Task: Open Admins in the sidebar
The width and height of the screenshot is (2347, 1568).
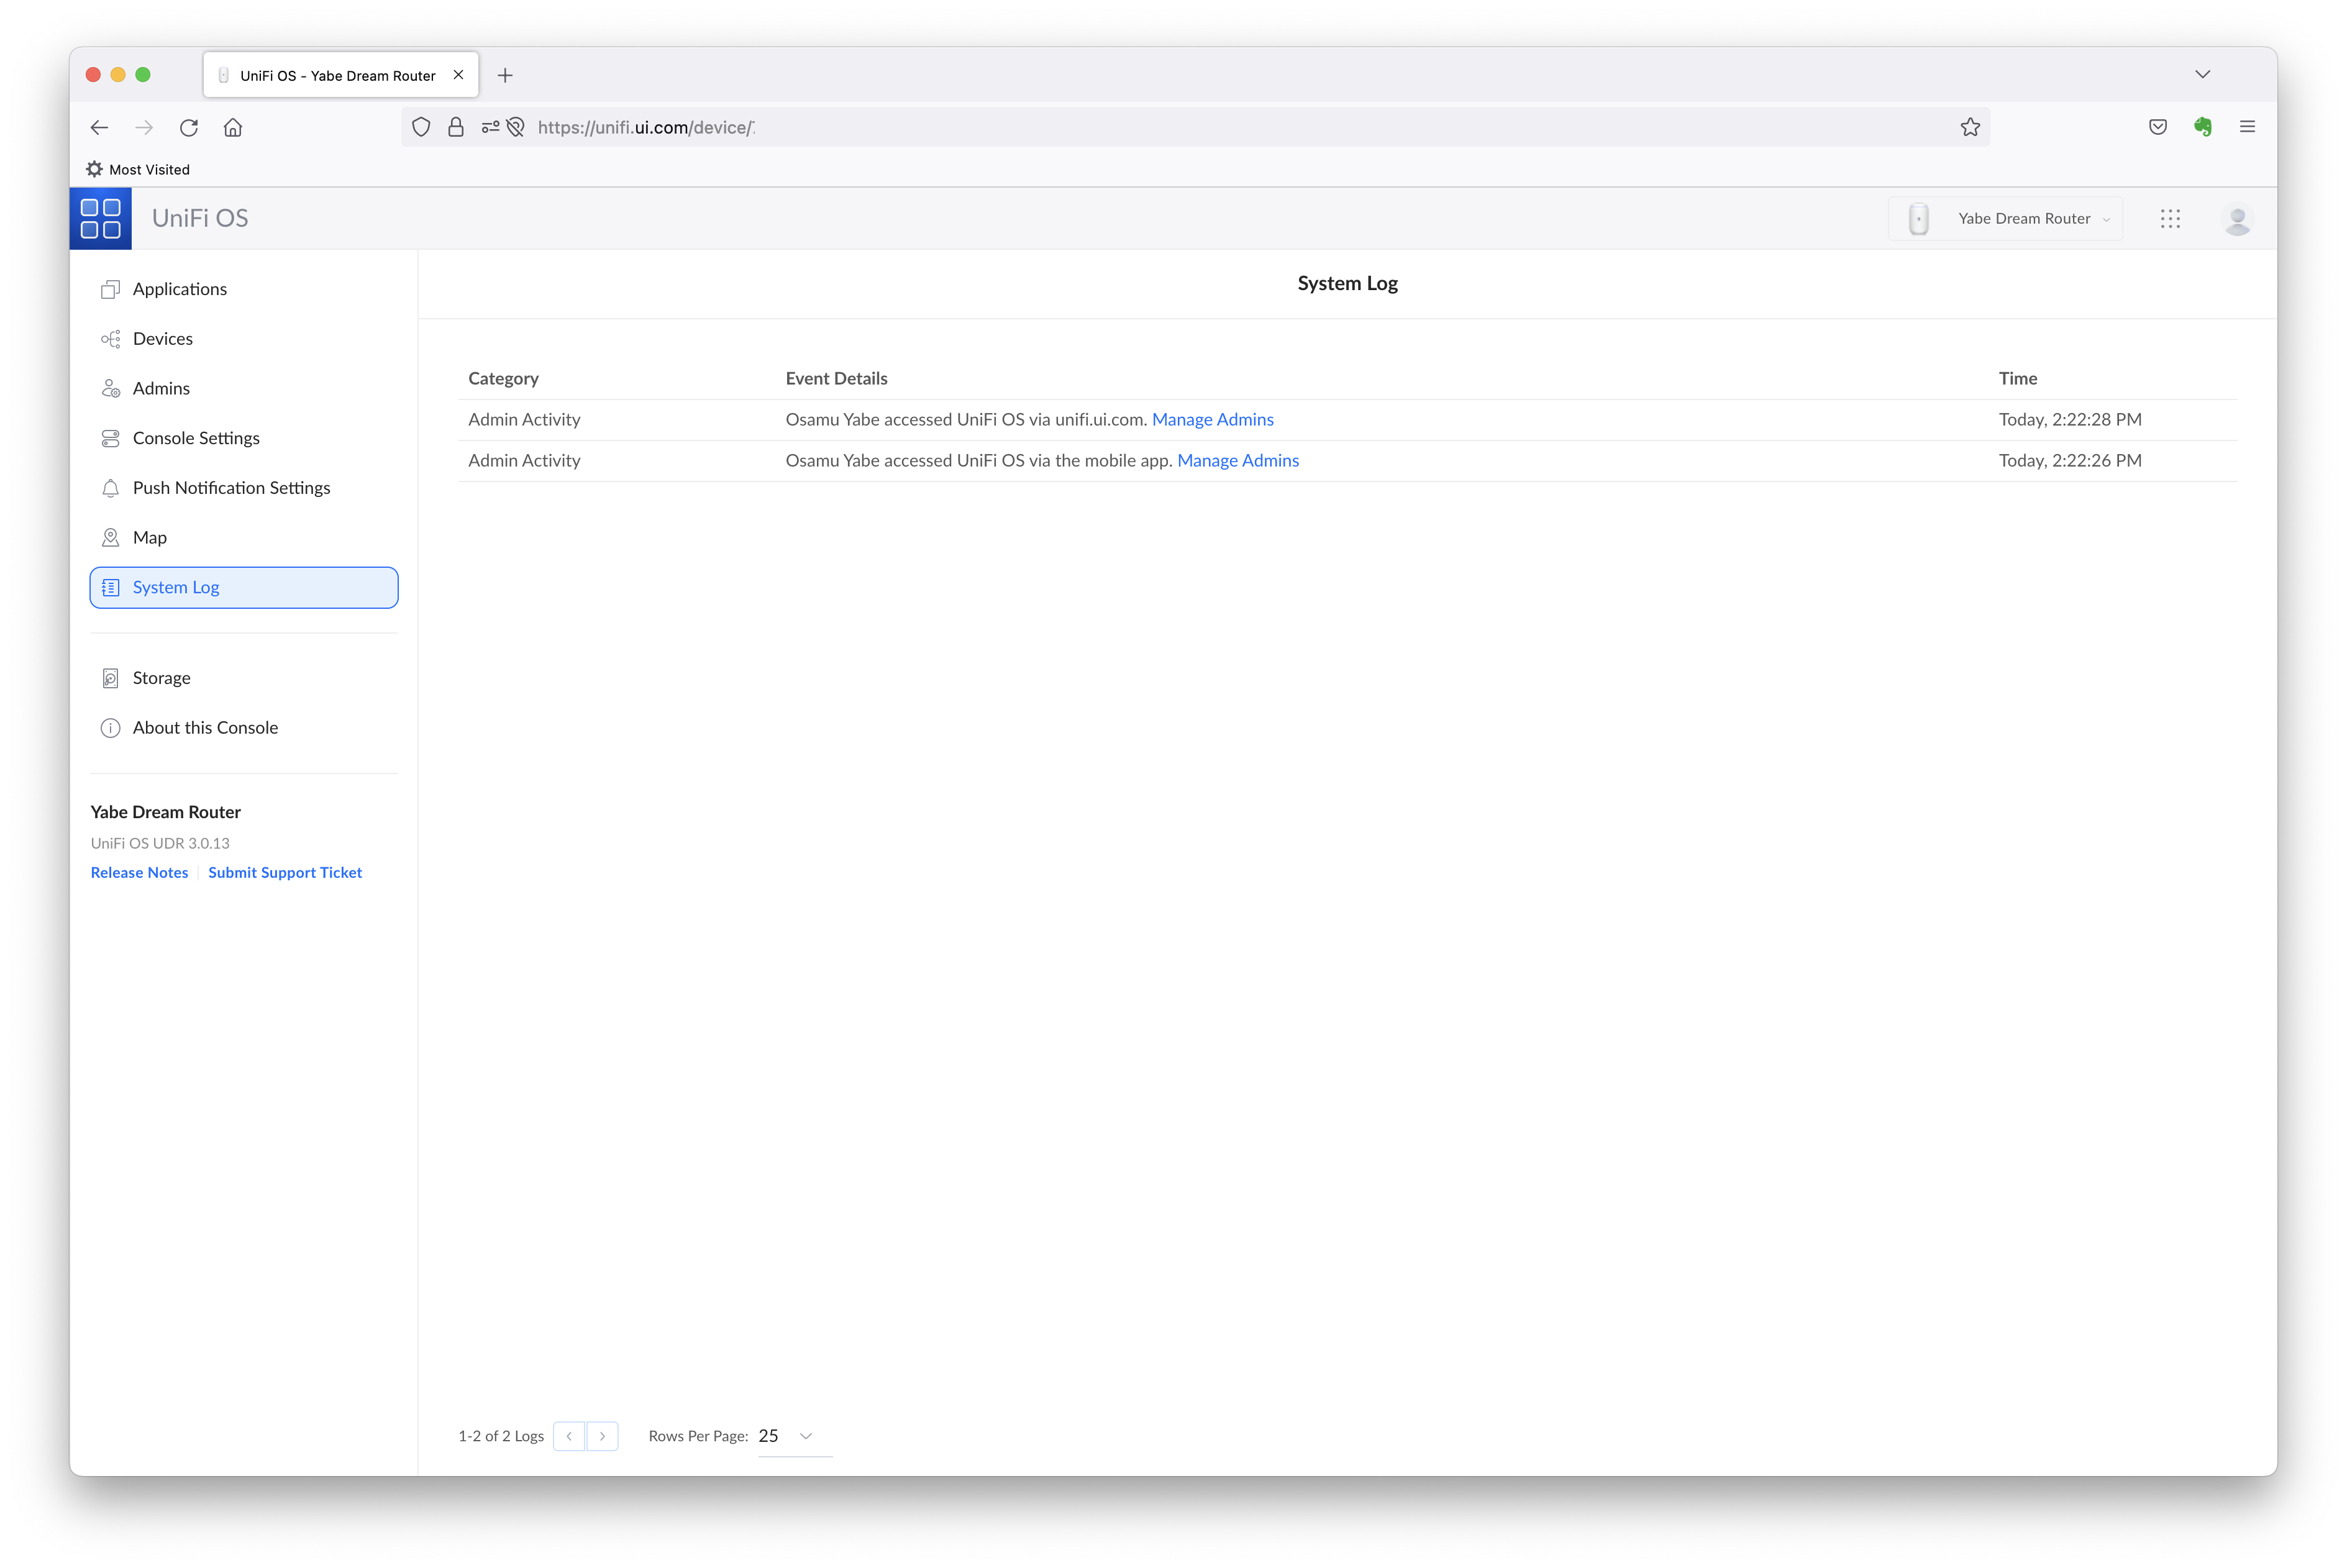Action: tap(244, 388)
